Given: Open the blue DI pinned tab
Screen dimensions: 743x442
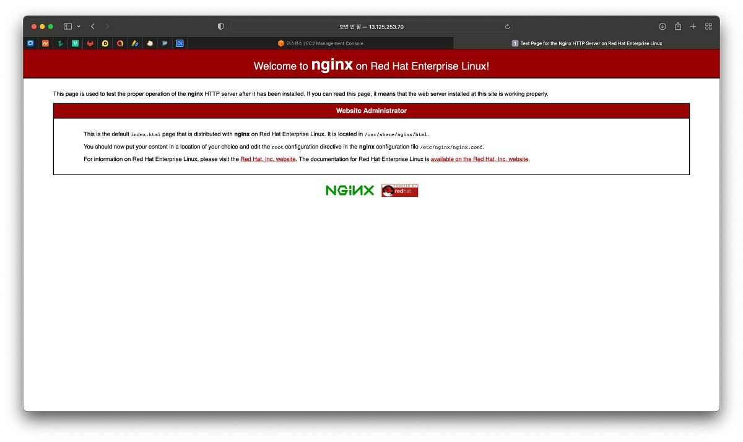Looking at the screenshot, I should coord(180,43).
